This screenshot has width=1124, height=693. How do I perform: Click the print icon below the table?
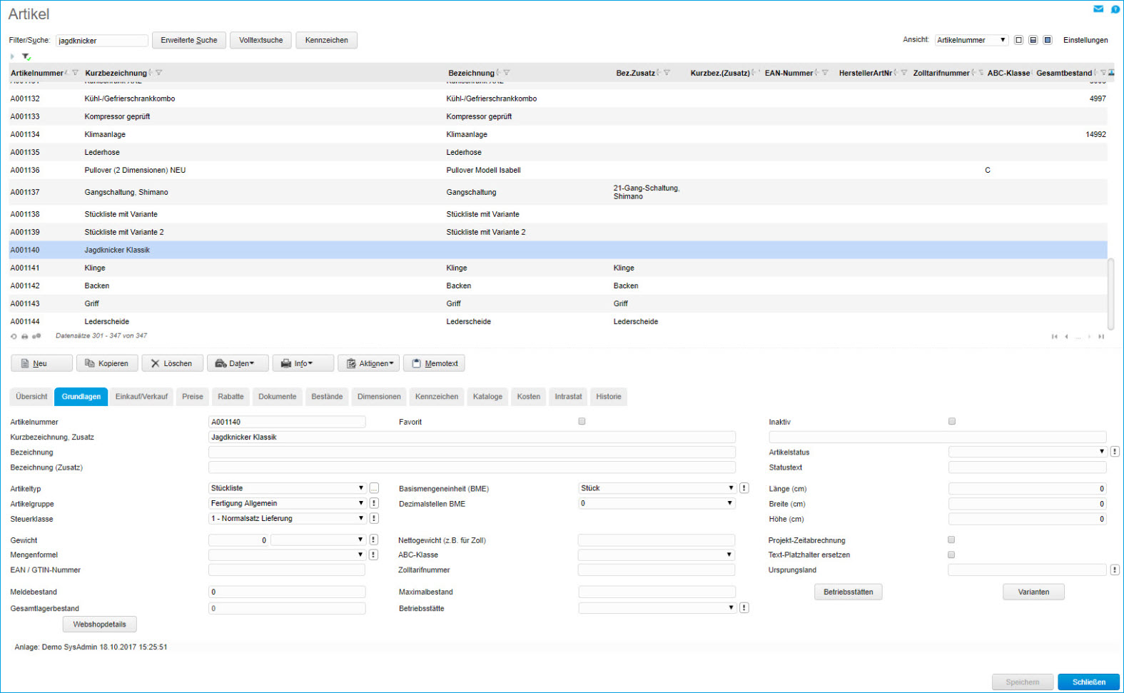[x=24, y=336]
